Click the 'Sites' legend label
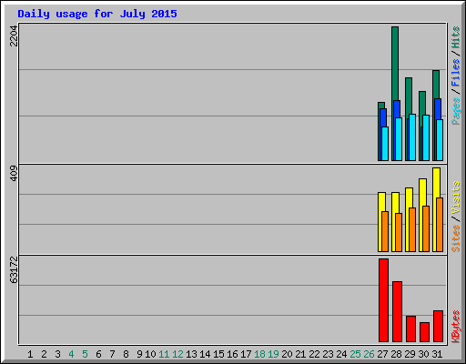The image size is (466, 364). (456, 238)
